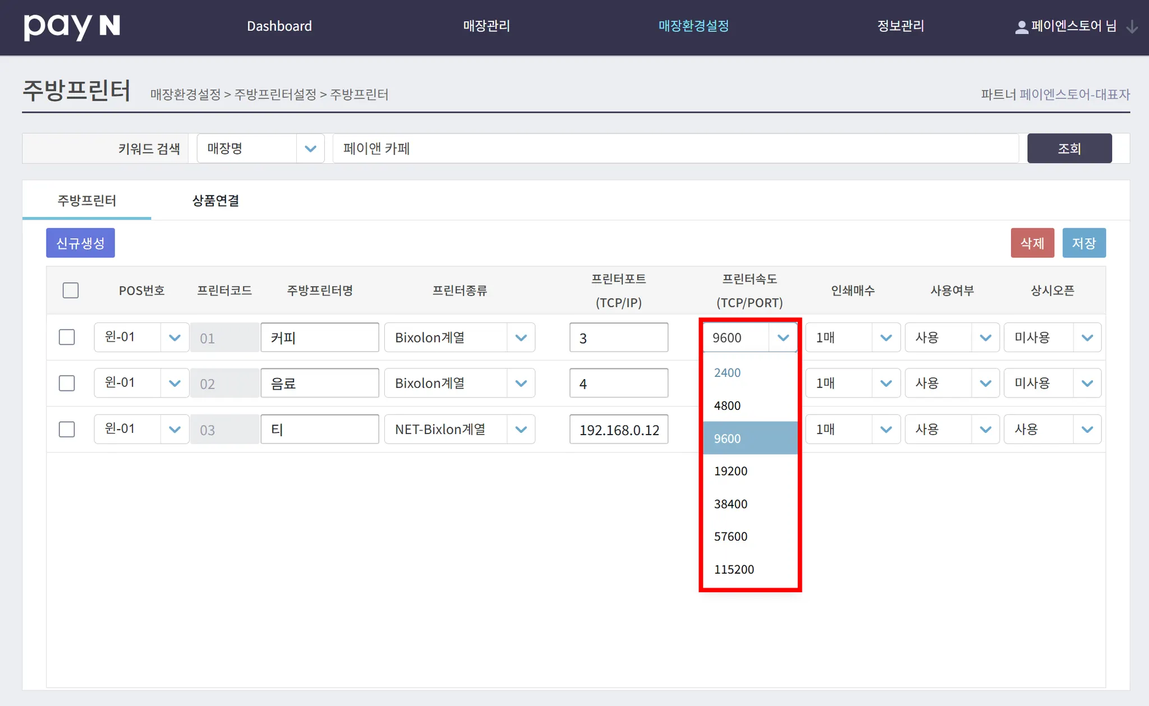Expand 프린터종류 dropdown in 음료 row
This screenshot has width=1149, height=706.
point(521,384)
